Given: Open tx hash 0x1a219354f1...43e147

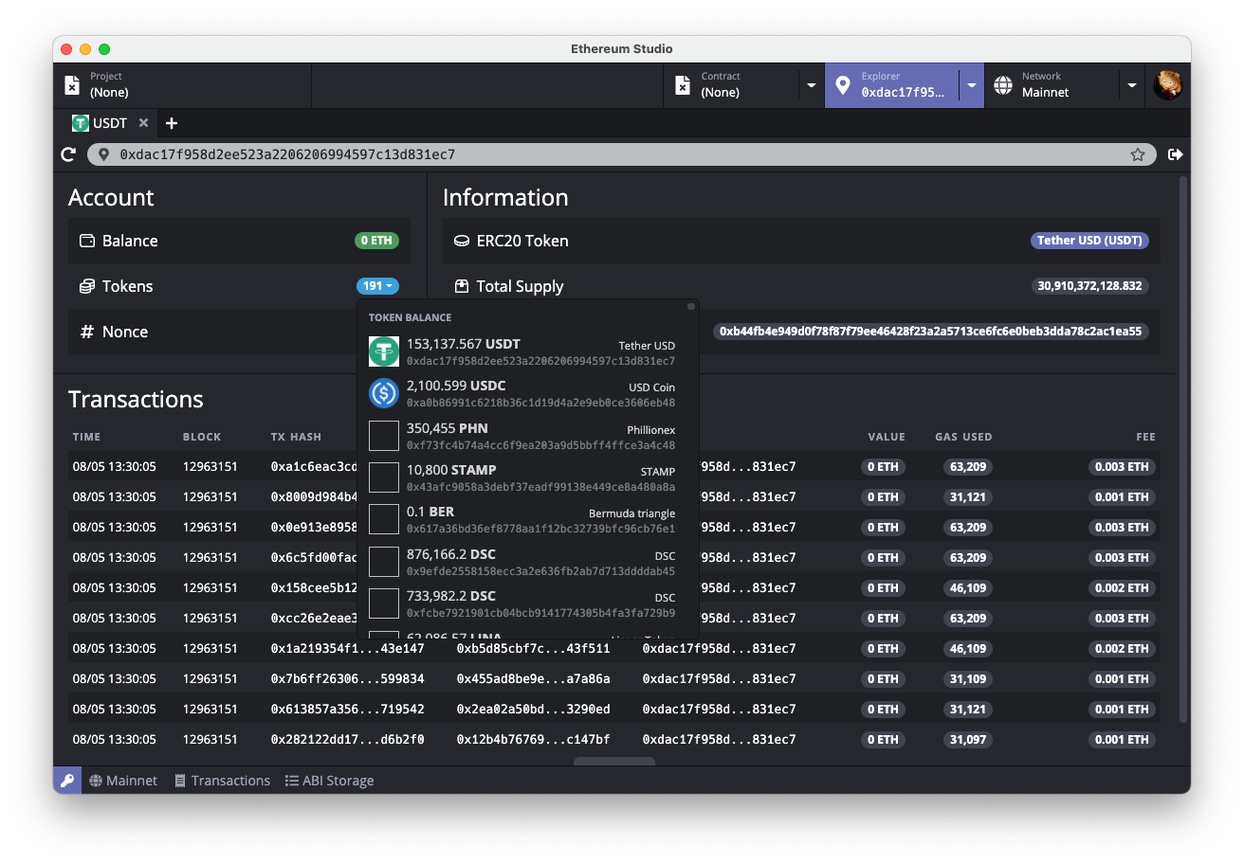Looking at the screenshot, I should click(347, 649).
